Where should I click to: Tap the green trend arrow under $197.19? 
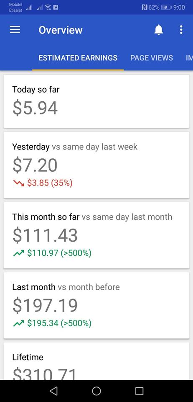click(18, 323)
